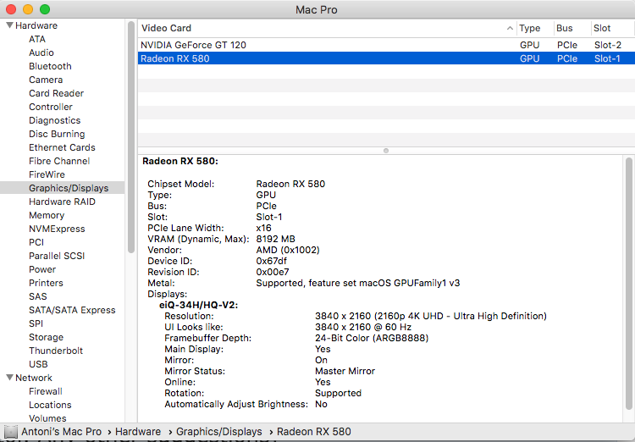The width and height of the screenshot is (635, 442).
Task: Click the Revision ID value 0x00e7
Action: click(273, 272)
